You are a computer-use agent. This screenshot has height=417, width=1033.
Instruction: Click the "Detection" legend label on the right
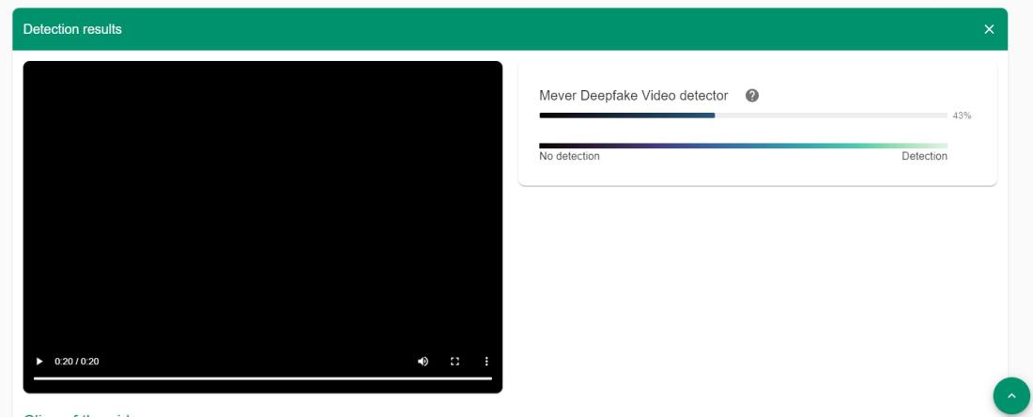(x=924, y=157)
